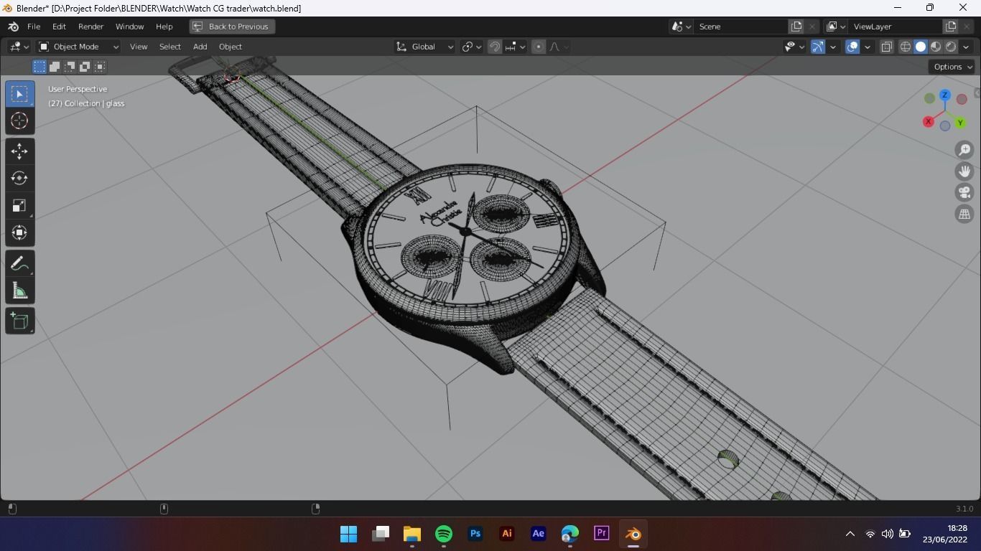Open the scene browse dropdown
The height and width of the screenshot is (551, 981).
[682, 27]
